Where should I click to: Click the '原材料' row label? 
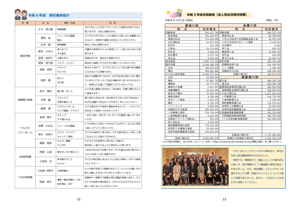pos(171,45)
